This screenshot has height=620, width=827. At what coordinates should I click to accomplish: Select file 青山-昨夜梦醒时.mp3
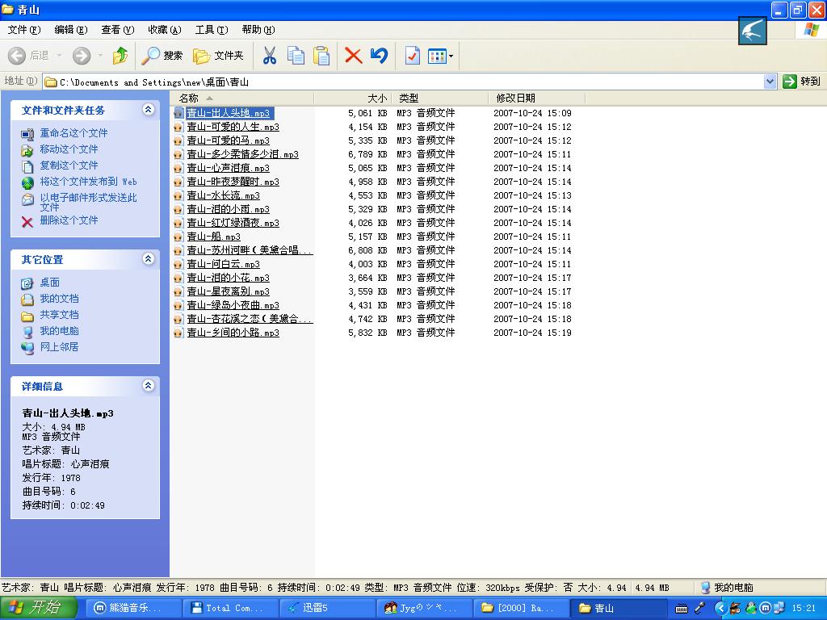click(233, 182)
